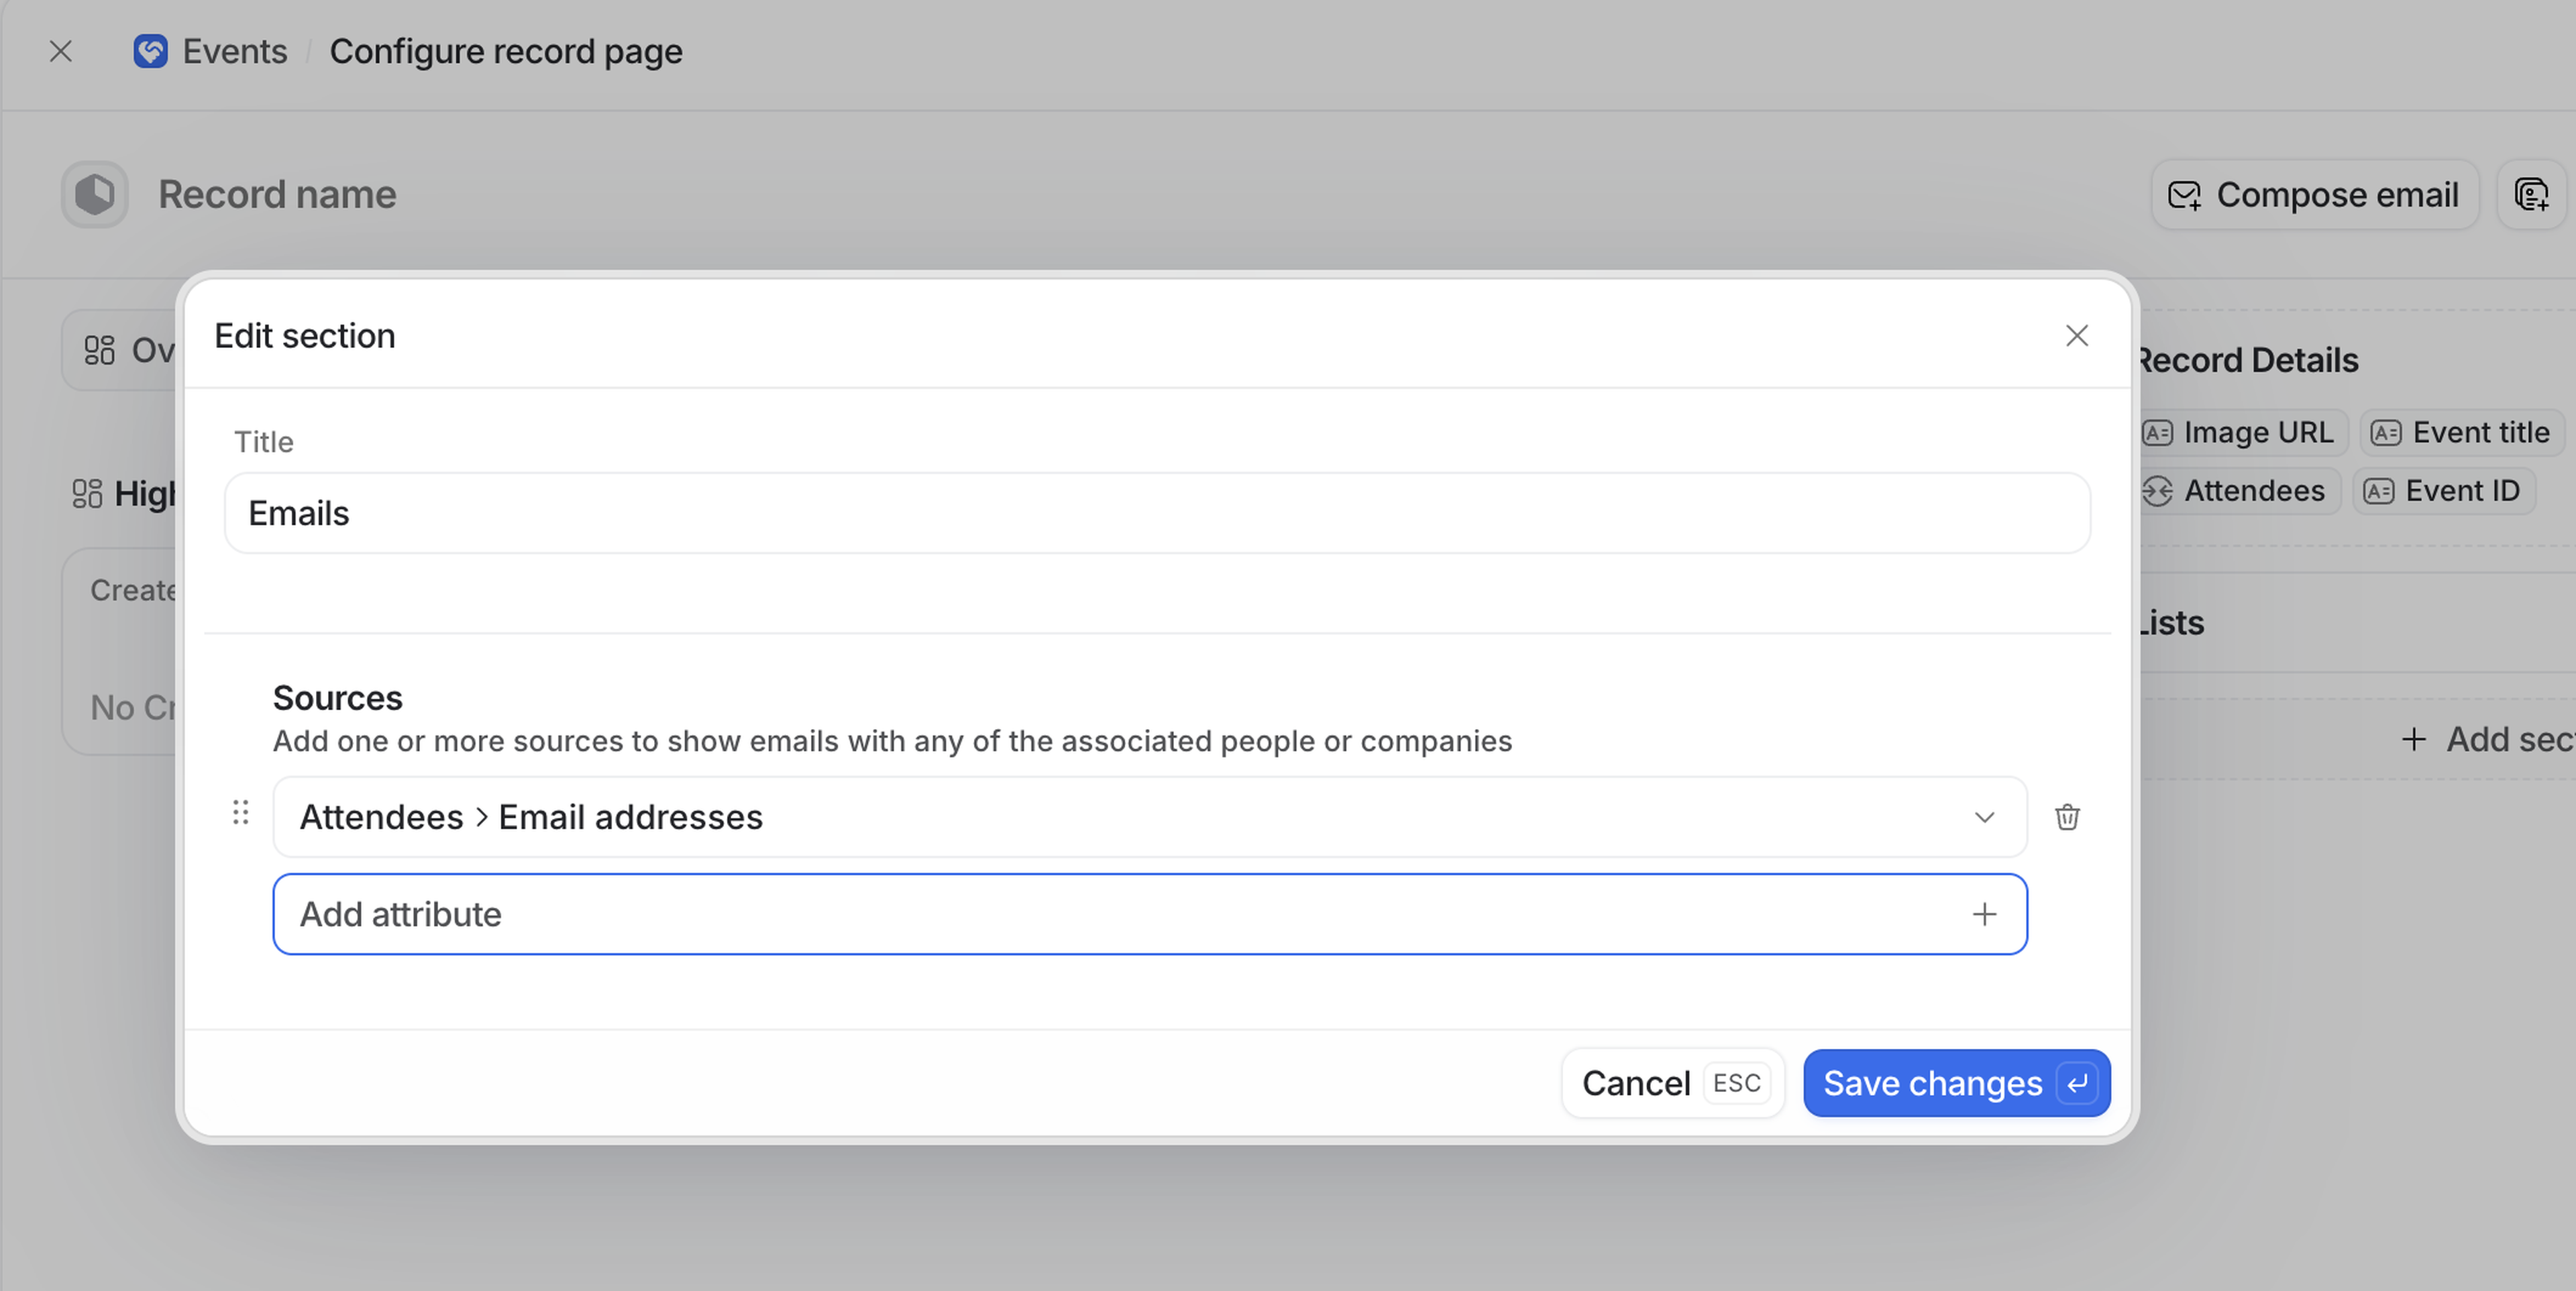Click the Record name icon placeholder
The width and height of the screenshot is (2576, 1291).
pyautogui.click(x=93, y=194)
